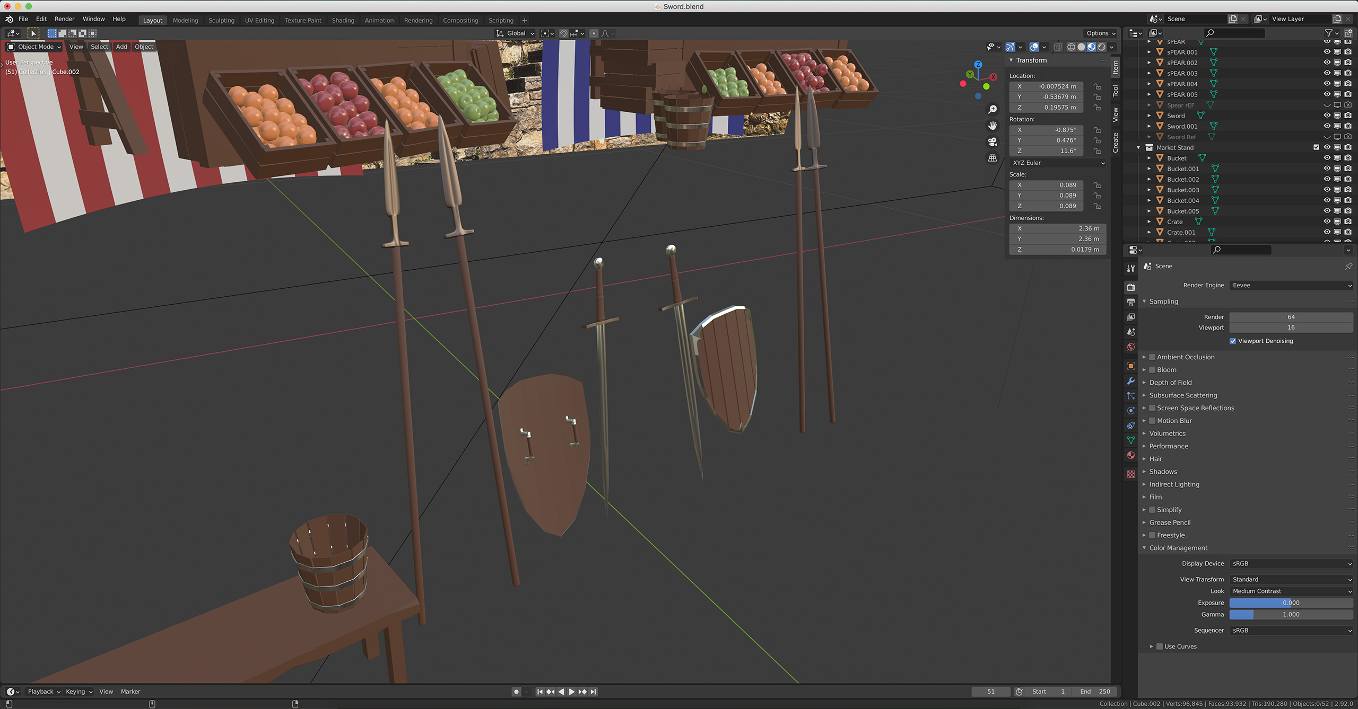Open the Material properties tab icon
The height and width of the screenshot is (709, 1358).
click(x=1131, y=455)
